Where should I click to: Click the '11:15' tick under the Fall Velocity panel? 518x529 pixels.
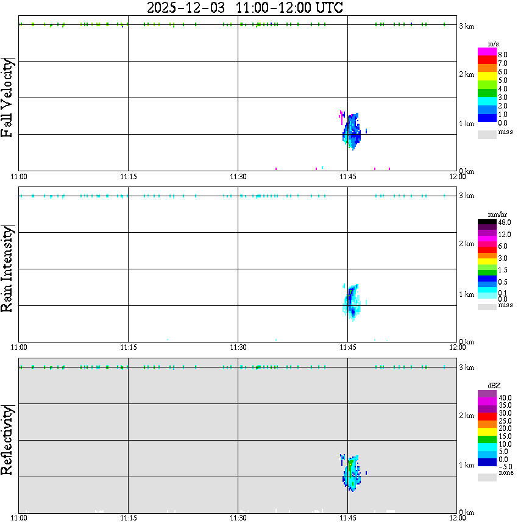(129, 177)
